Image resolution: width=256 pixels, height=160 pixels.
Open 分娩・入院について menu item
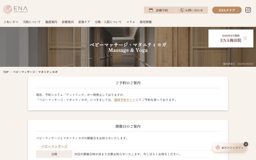point(108,22)
